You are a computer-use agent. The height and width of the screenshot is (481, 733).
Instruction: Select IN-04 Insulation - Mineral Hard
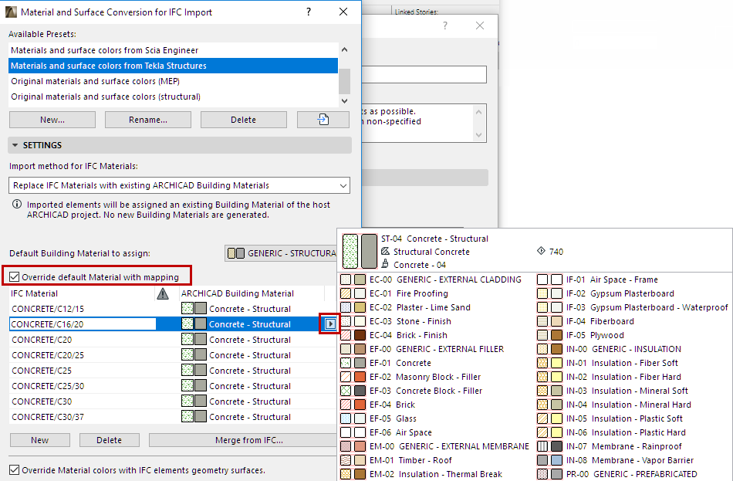[x=614, y=405]
